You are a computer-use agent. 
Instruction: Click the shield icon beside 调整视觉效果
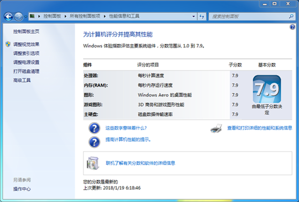pos(8,44)
